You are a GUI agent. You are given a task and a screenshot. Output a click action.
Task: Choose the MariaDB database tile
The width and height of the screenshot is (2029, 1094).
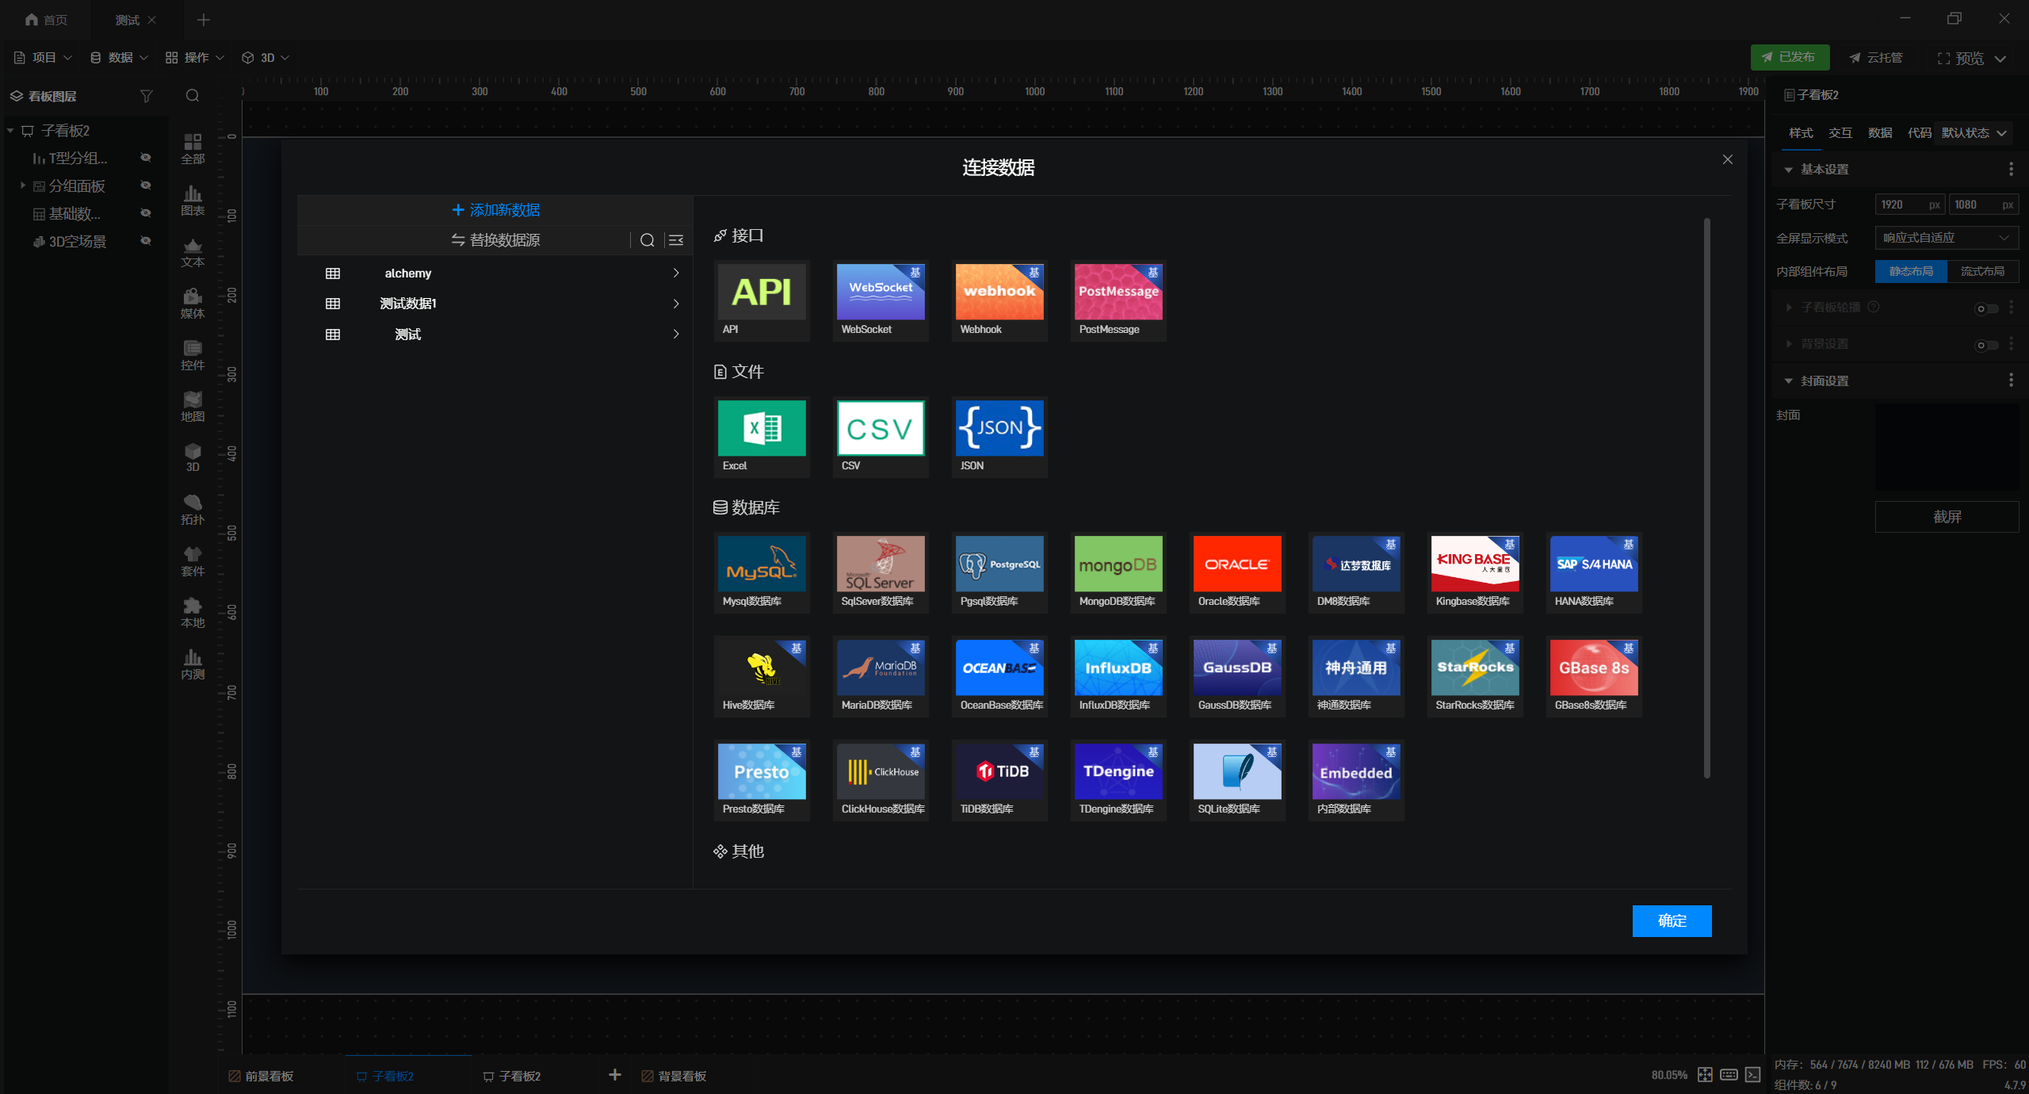click(x=881, y=676)
